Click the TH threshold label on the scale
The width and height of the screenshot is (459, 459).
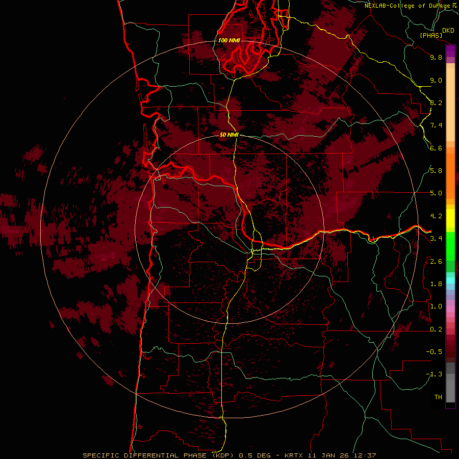coord(438,397)
